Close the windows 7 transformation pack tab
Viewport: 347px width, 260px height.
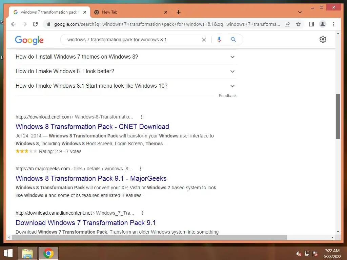pos(84,12)
